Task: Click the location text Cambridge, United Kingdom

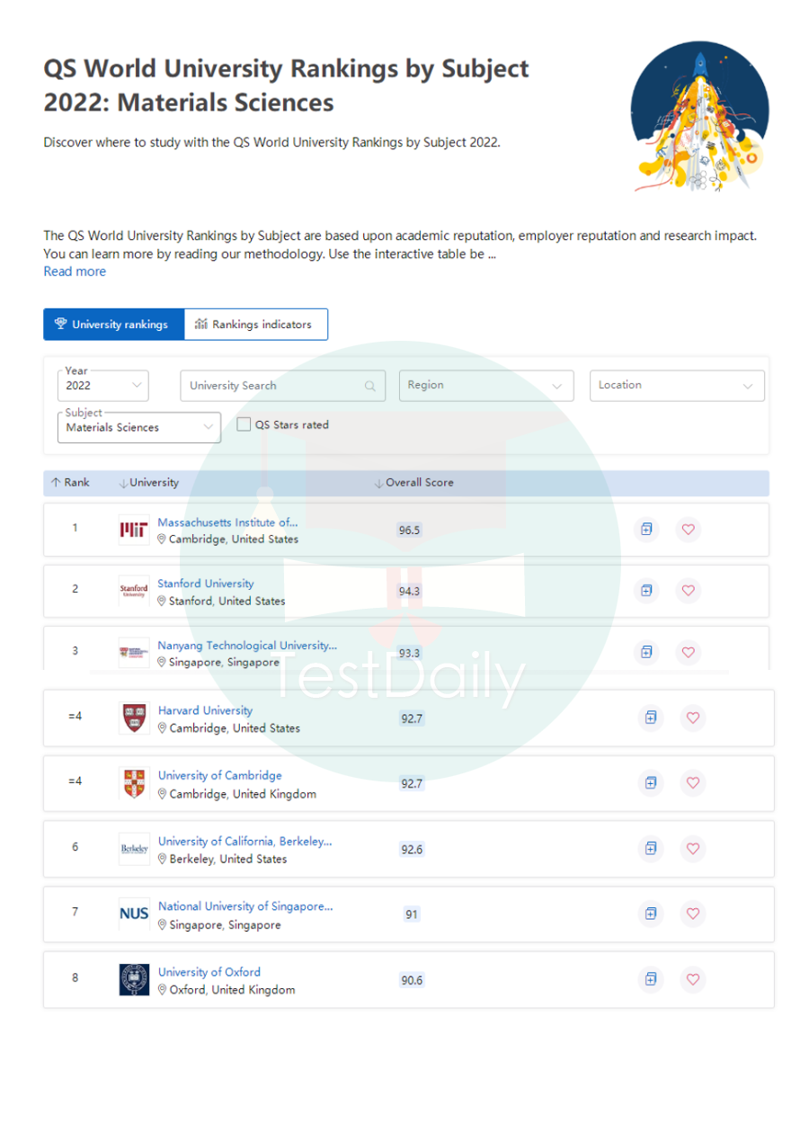Action: (x=243, y=794)
